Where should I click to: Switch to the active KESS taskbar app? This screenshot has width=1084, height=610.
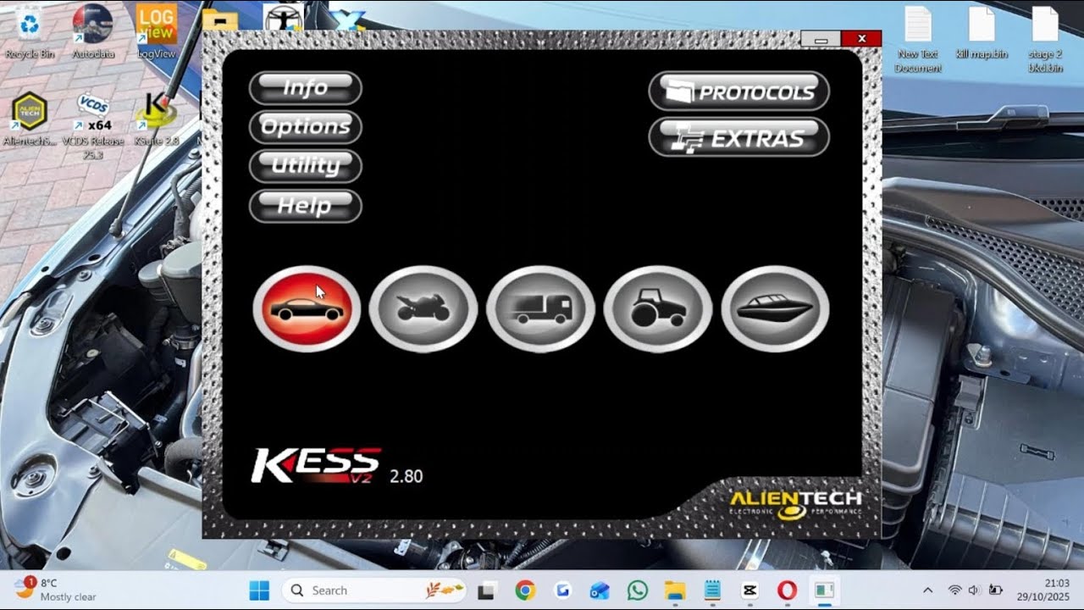point(824,591)
